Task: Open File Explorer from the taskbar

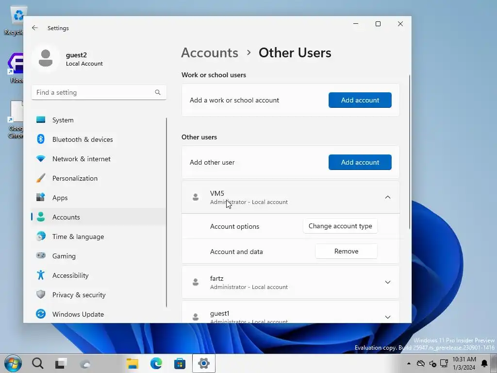Action: pyautogui.click(x=132, y=363)
